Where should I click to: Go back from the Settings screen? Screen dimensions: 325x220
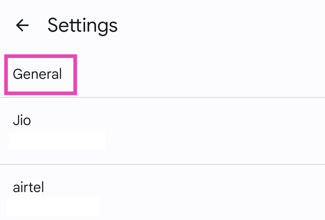coord(22,25)
